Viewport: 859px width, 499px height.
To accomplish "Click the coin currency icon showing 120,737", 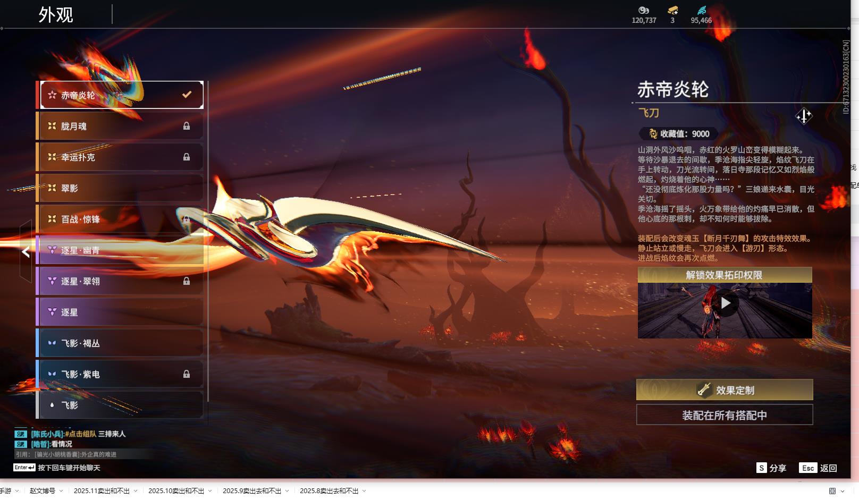I will (644, 10).
